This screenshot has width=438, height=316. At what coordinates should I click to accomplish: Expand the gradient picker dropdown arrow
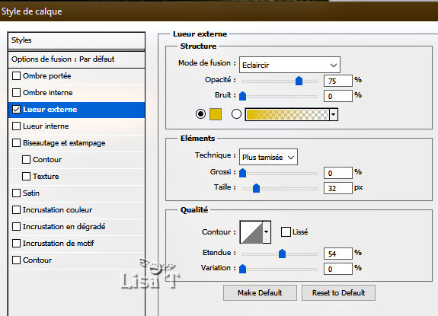pyautogui.click(x=334, y=114)
